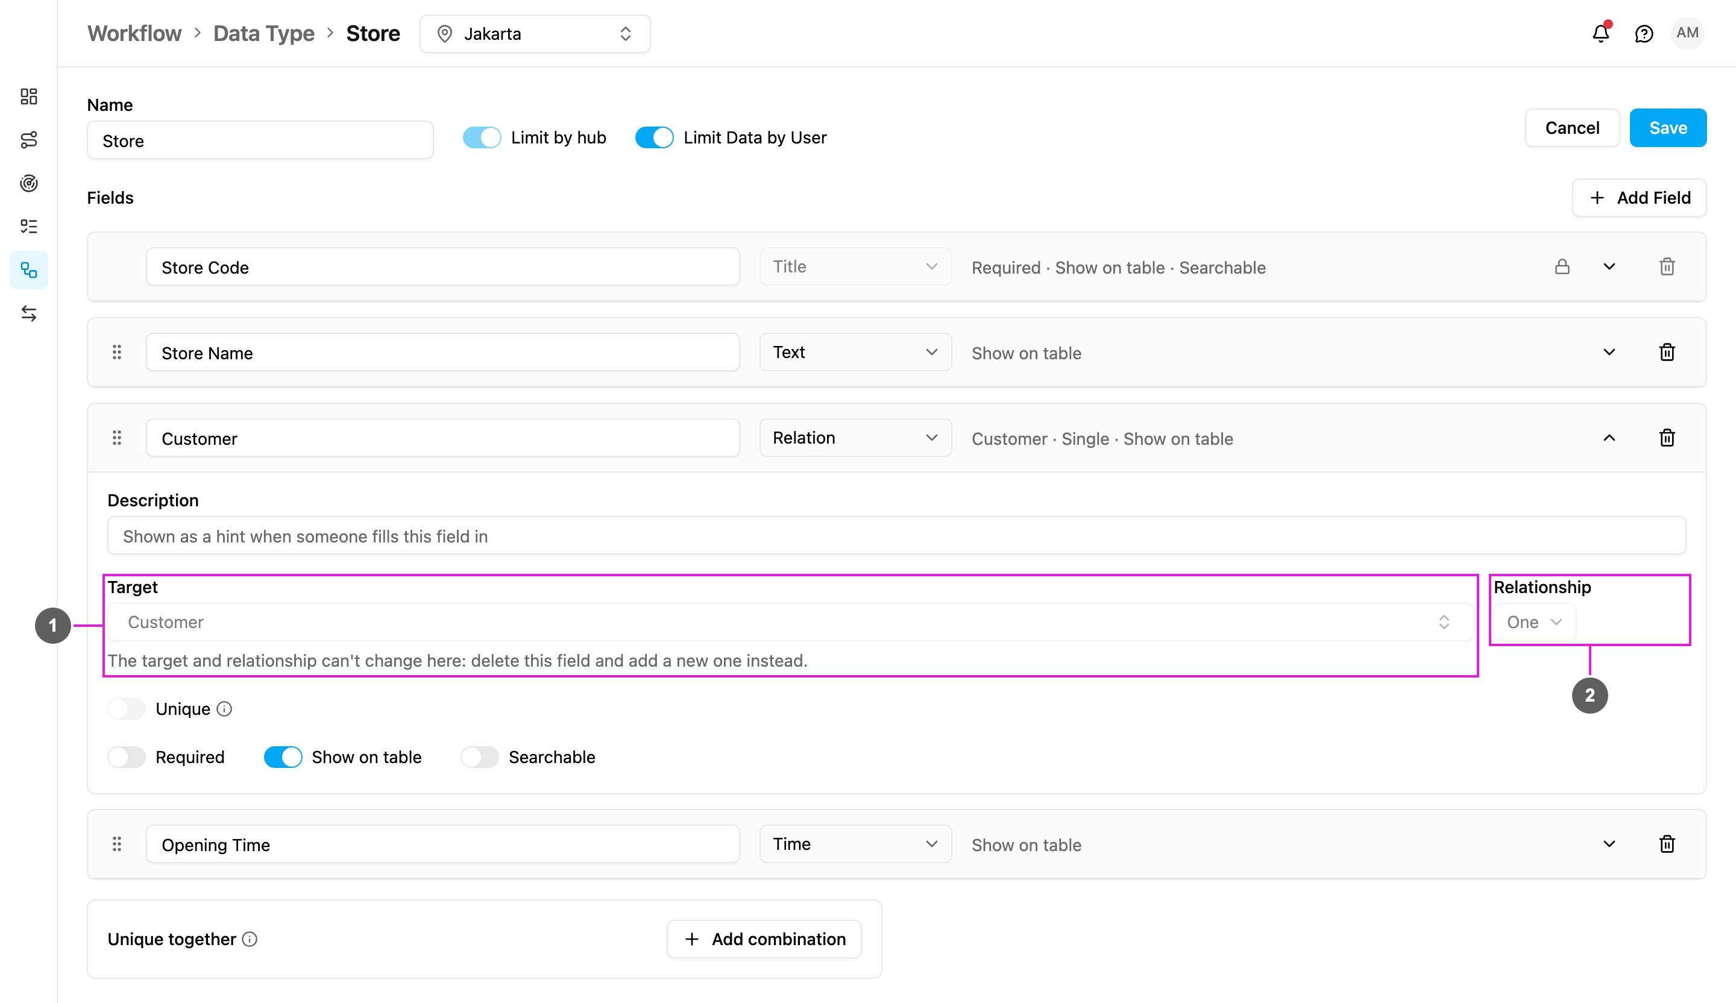
Task: Expand the Store Code field options
Action: point(1609,266)
